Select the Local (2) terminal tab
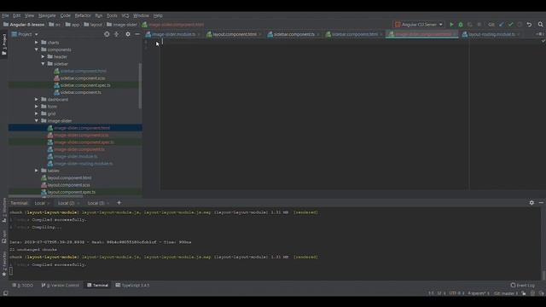Image resolution: width=546 pixels, height=307 pixels. tap(67, 203)
